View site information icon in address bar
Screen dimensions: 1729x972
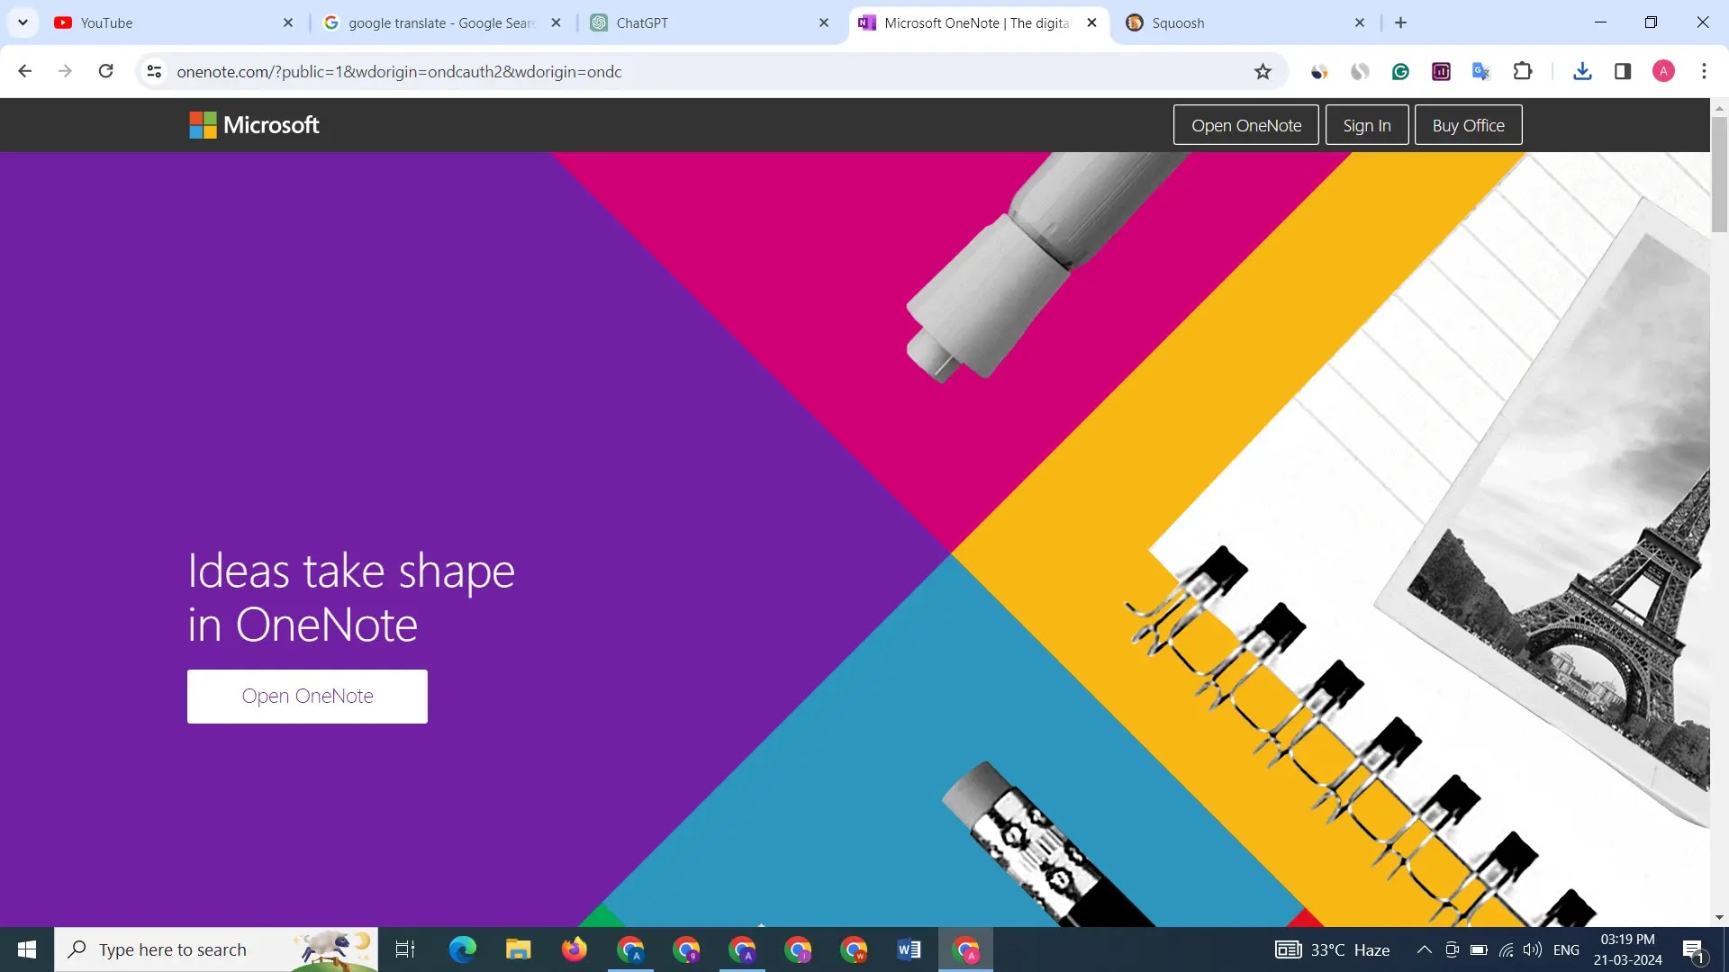[154, 71]
